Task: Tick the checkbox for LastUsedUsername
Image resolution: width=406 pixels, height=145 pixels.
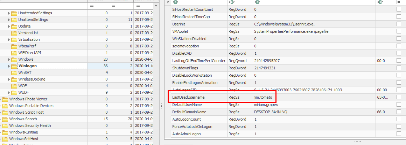Action: pyautogui.click(x=399, y=97)
